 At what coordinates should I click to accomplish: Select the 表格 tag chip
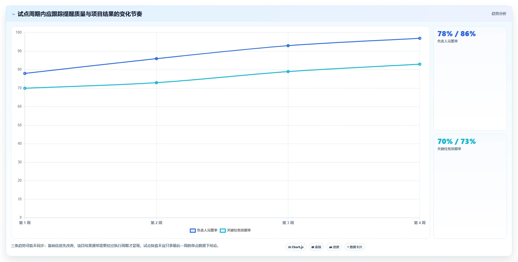316,247
